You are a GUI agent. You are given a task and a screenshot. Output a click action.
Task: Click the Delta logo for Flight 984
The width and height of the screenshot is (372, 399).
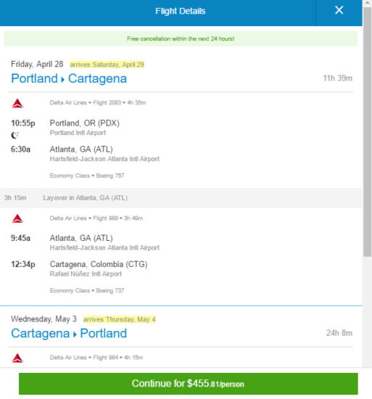pyautogui.click(x=17, y=358)
